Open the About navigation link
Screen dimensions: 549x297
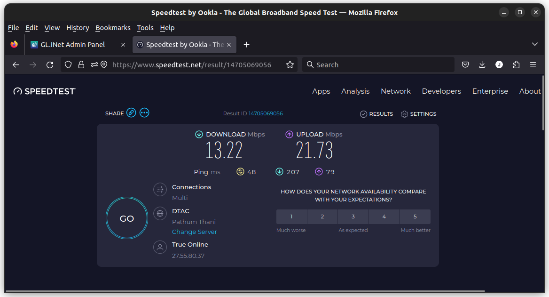click(530, 91)
